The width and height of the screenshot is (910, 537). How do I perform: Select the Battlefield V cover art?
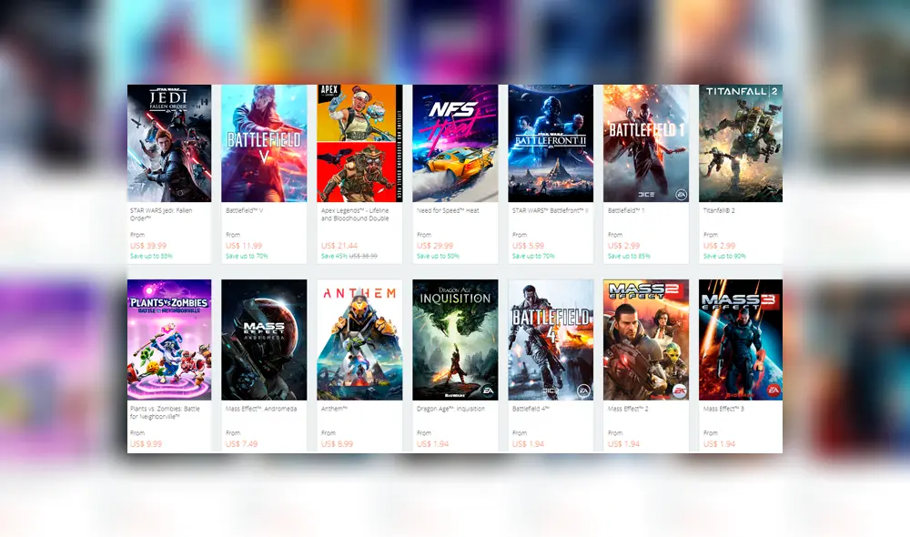pyautogui.click(x=264, y=143)
